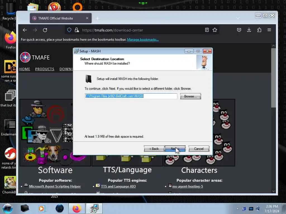The image size is (286, 214).
Task: Open the ms-agent-hosting-5 link
Action: (x=187, y=186)
